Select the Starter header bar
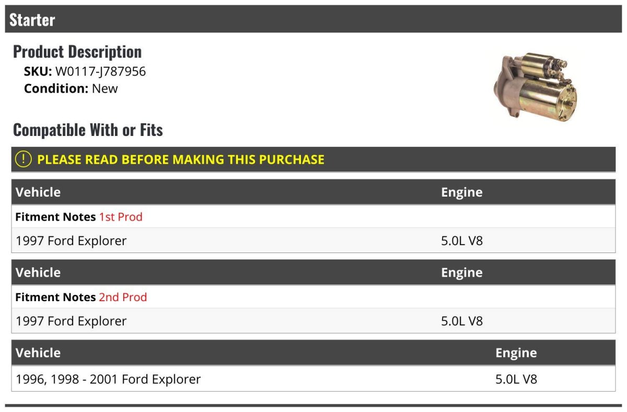Screen dimensions: 627x412 click(x=313, y=19)
